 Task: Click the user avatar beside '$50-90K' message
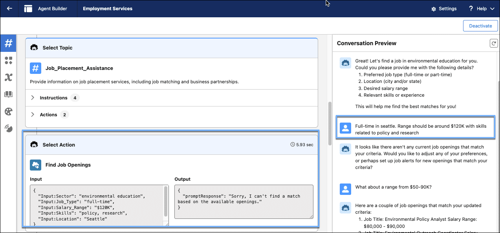[x=345, y=189]
